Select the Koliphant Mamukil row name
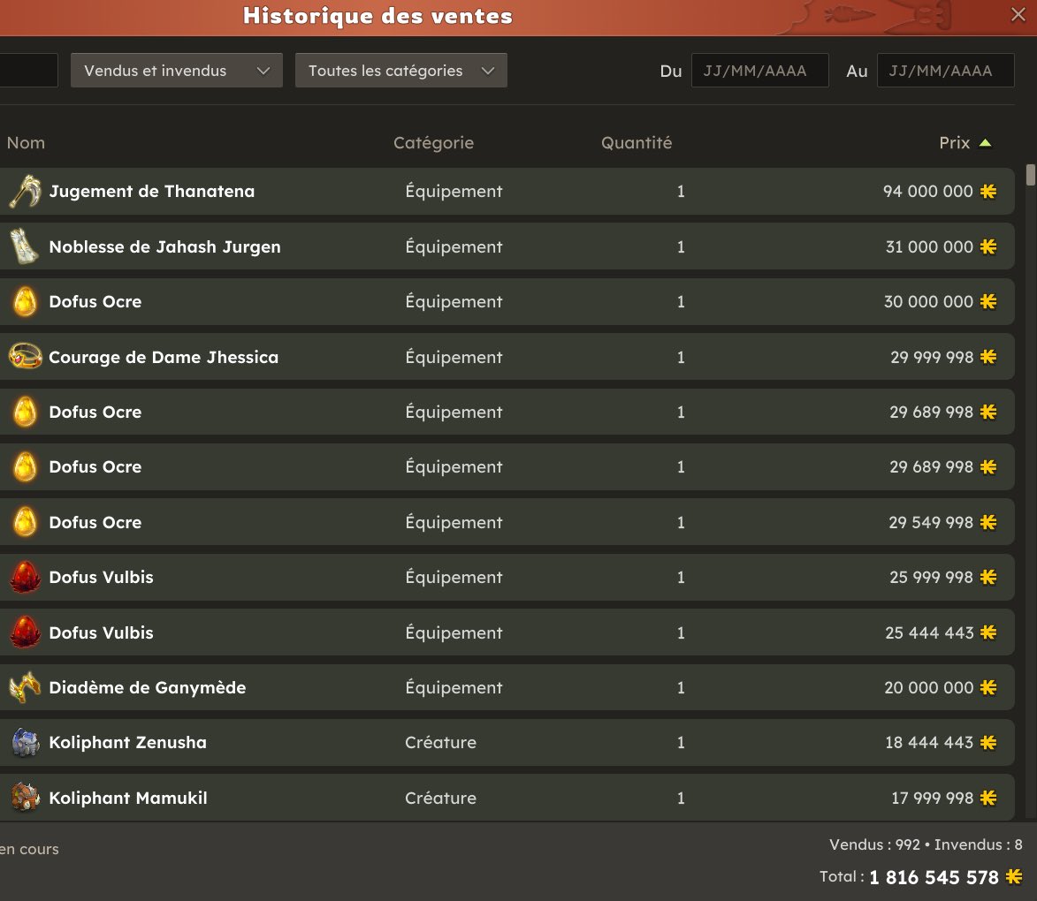 [x=127, y=798]
